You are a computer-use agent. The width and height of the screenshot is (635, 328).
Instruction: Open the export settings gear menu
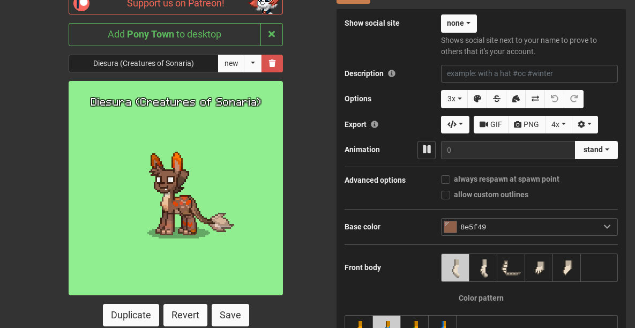[585, 124]
